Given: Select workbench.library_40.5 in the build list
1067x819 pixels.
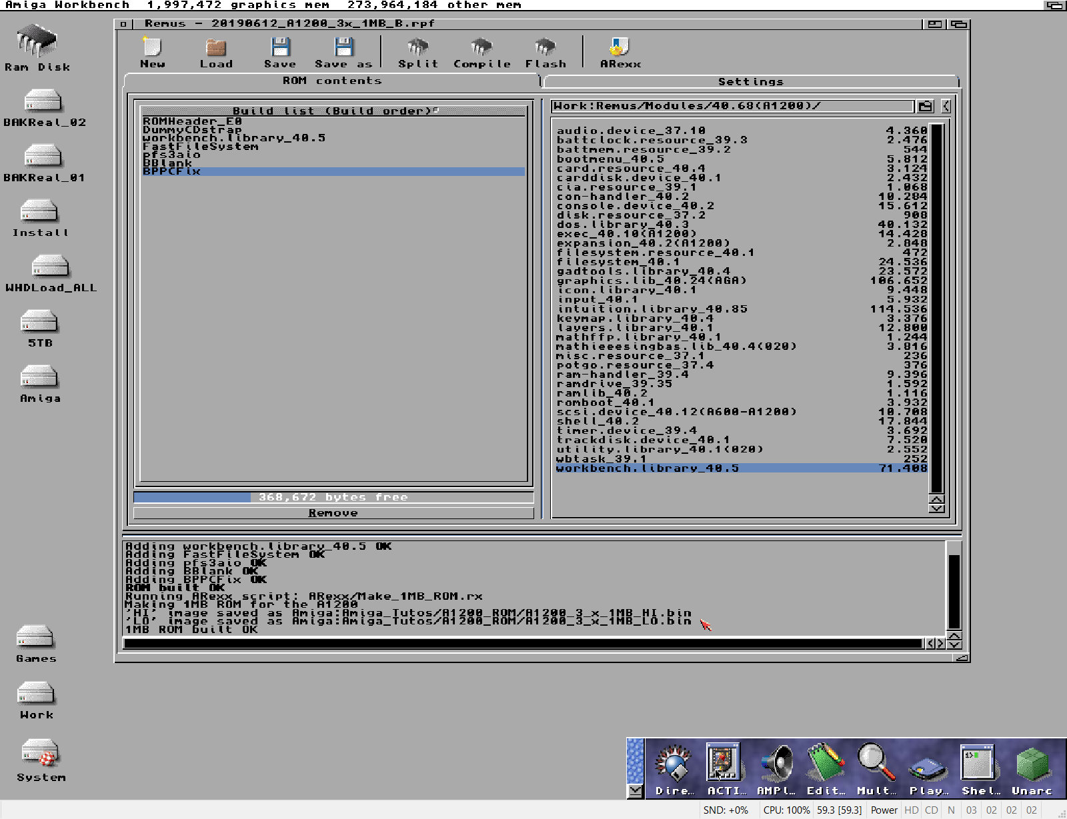Looking at the screenshot, I should (333, 138).
